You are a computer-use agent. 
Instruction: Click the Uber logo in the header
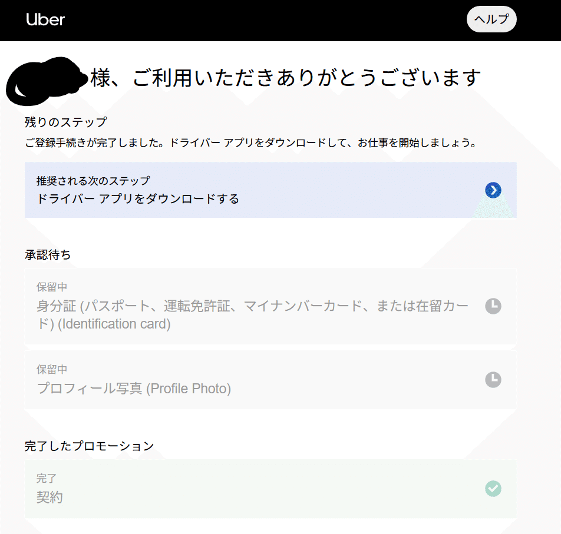coord(45,19)
